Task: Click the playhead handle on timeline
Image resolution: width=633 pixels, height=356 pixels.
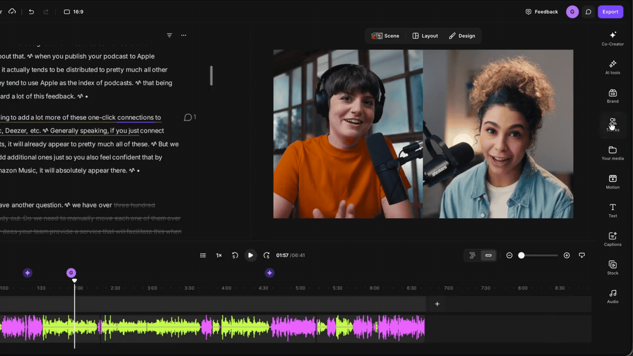Action: pyautogui.click(x=75, y=281)
